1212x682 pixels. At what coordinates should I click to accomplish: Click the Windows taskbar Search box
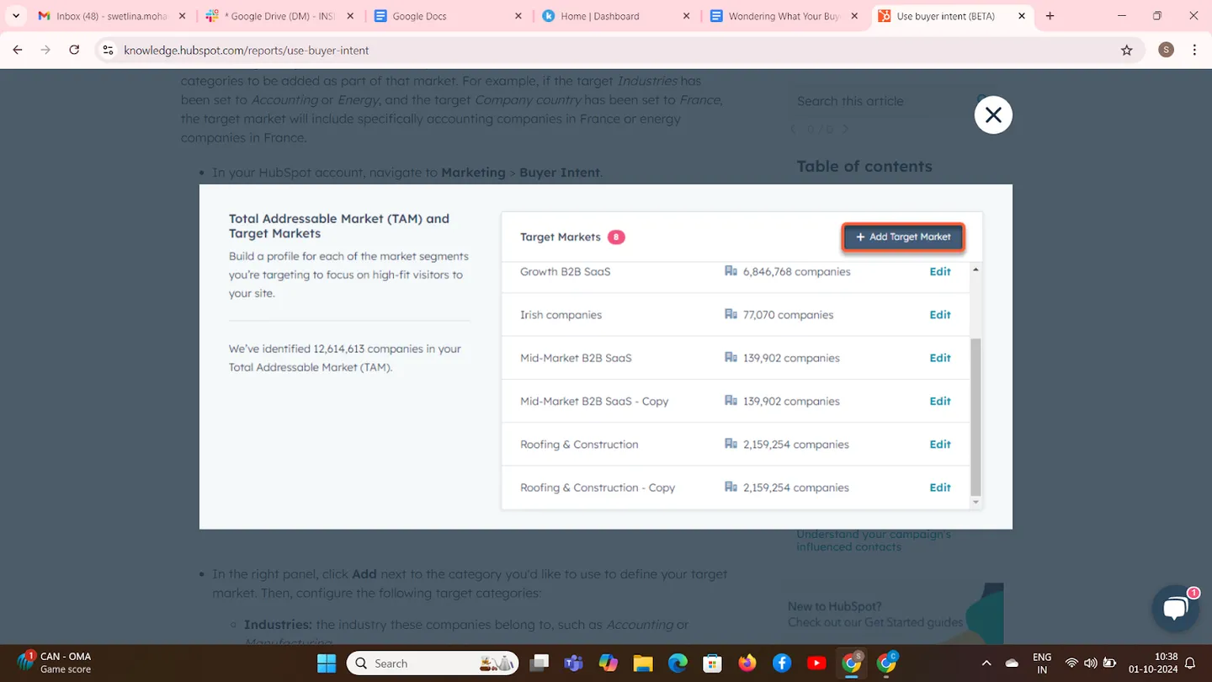coord(433,663)
